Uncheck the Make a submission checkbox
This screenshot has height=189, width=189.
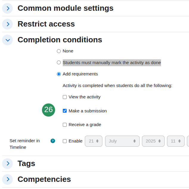65,111
